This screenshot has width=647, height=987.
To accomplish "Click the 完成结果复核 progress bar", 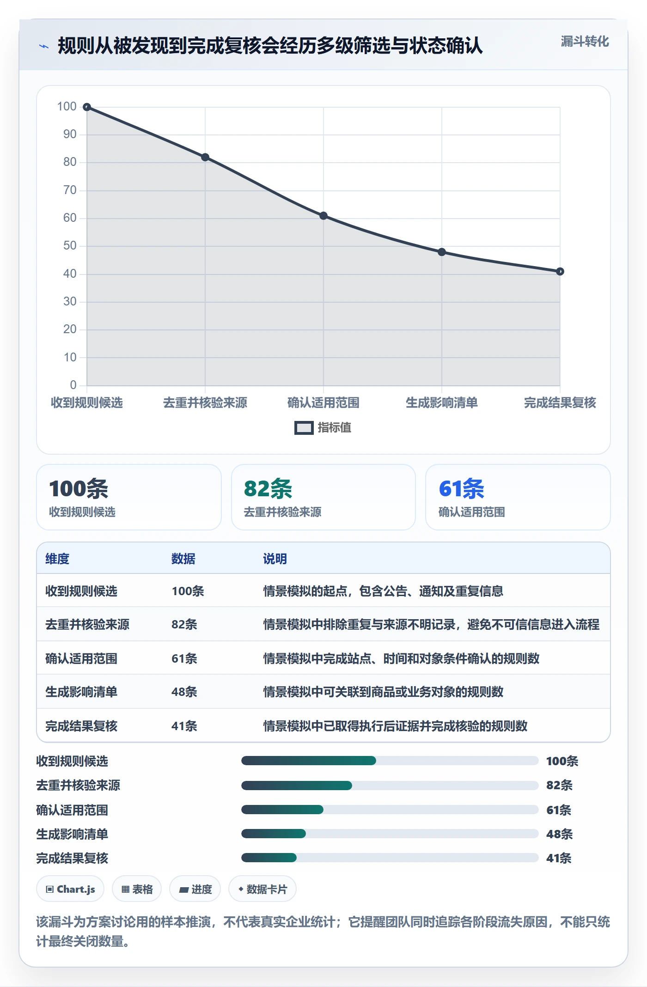I will pos(390,858).
